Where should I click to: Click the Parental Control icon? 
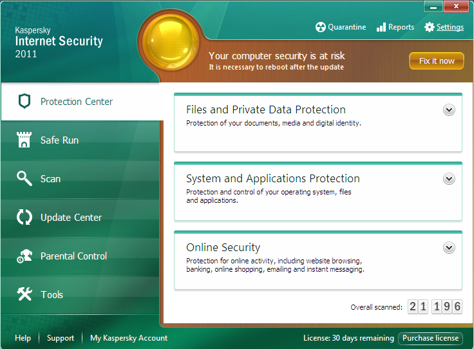tap(24, 256)
